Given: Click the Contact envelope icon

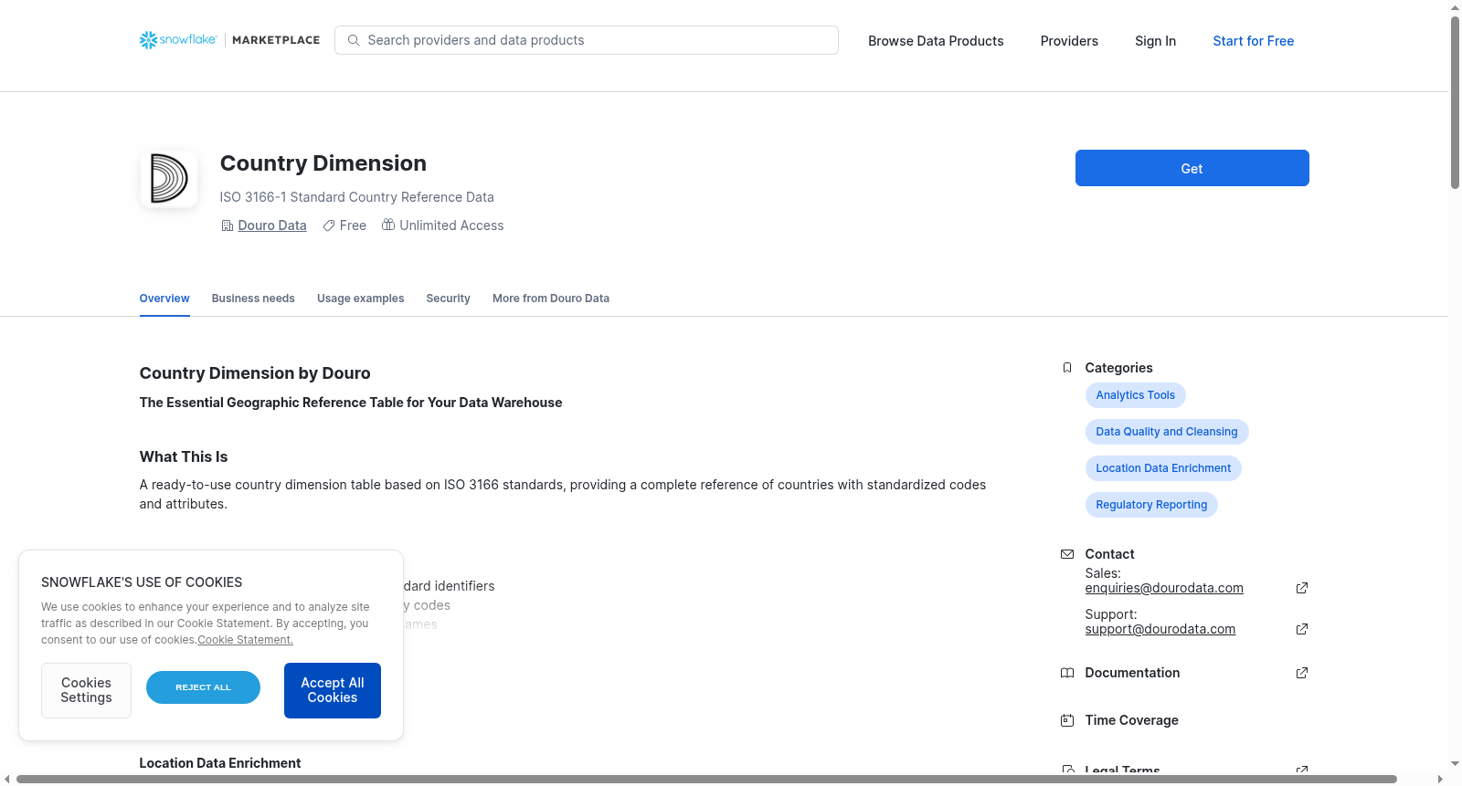Looking at the screenshot, I should [x=1067, y=554].
